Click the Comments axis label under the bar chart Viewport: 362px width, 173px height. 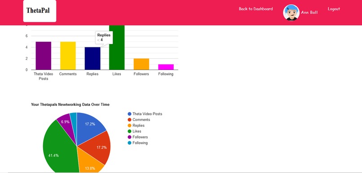[x=68, y=74]
